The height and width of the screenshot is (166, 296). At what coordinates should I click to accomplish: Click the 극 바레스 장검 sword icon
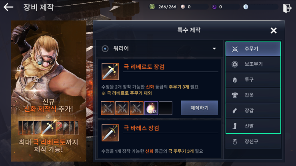click(110, 132)
